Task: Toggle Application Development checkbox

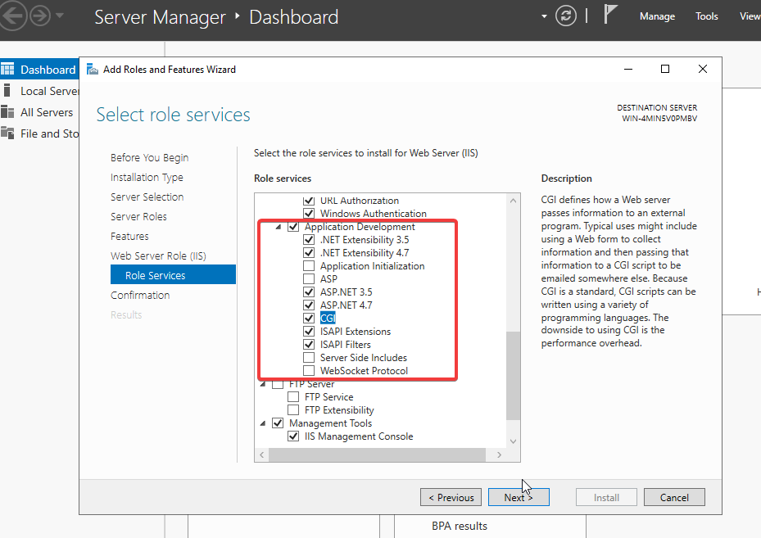Action: (x=293, y=227)
